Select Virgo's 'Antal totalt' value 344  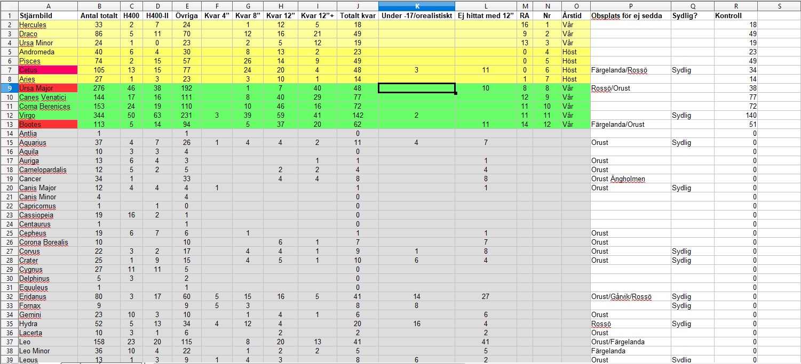coord(99,115)
